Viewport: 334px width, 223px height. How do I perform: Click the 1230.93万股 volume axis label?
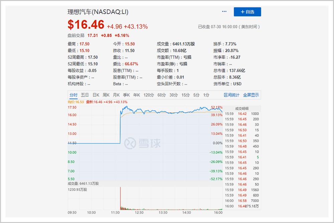coord(77,190)
